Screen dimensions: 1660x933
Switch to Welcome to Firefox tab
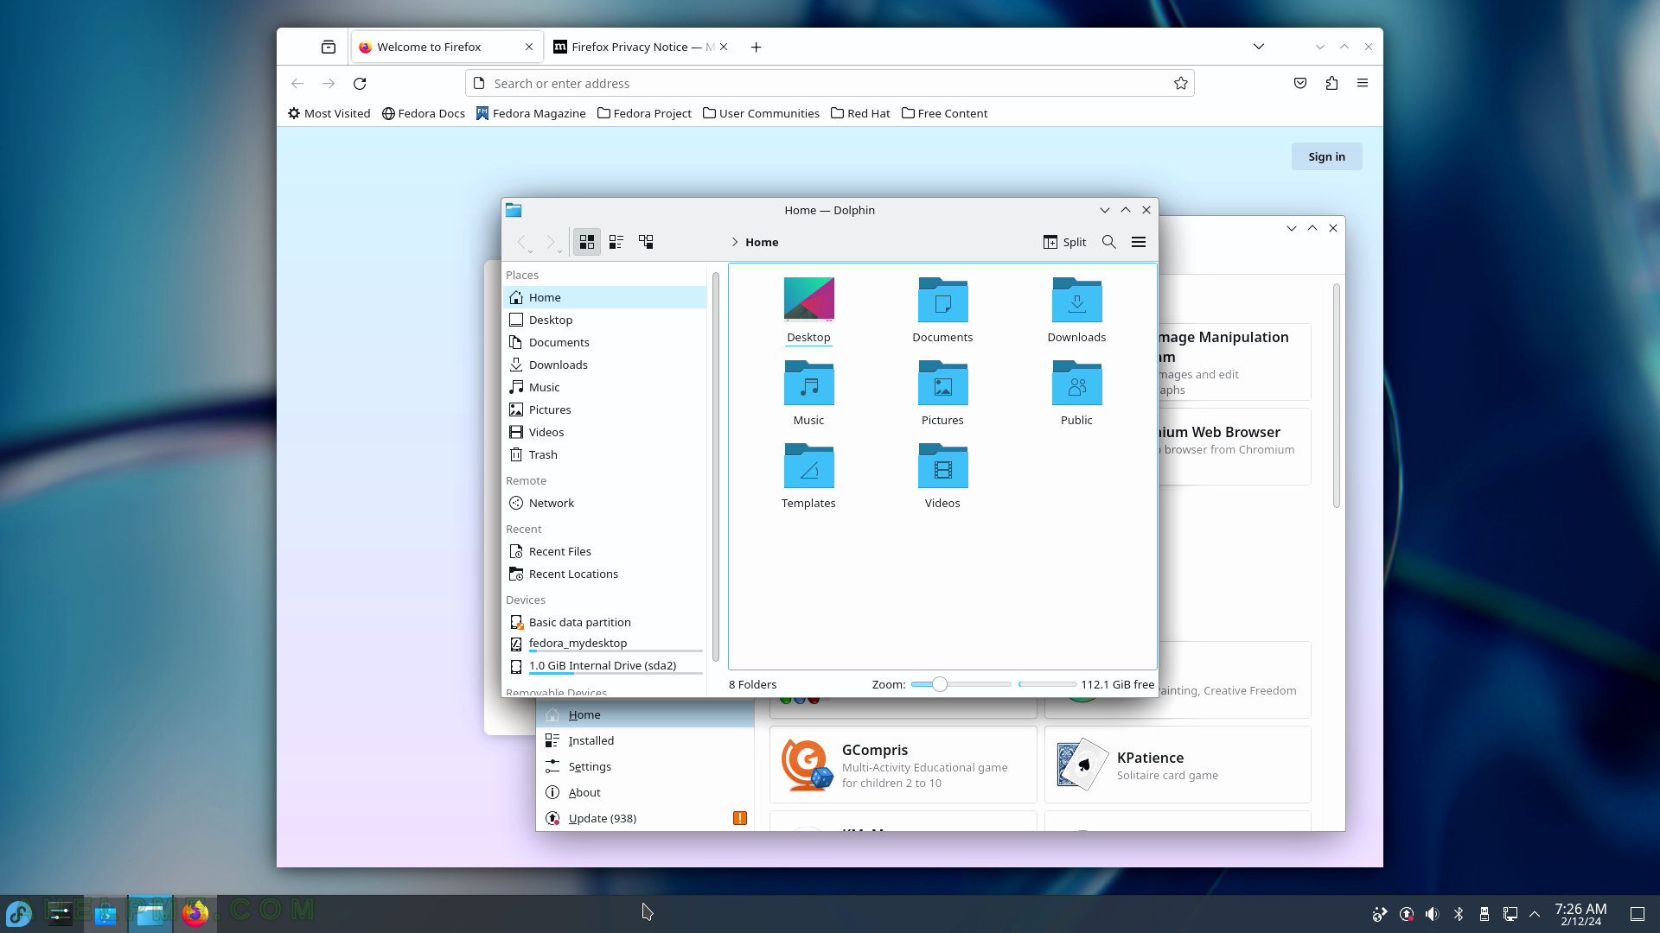(447, 47)
